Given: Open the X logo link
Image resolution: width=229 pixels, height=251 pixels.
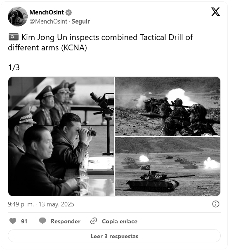Looking at the screenshot, I should [215, 12].
